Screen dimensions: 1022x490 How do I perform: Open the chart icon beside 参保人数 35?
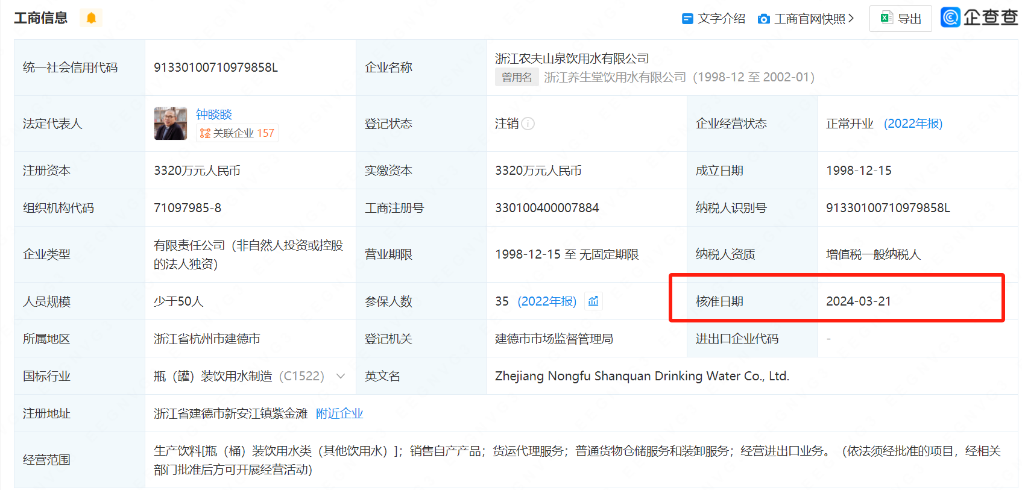coord(593,301)
